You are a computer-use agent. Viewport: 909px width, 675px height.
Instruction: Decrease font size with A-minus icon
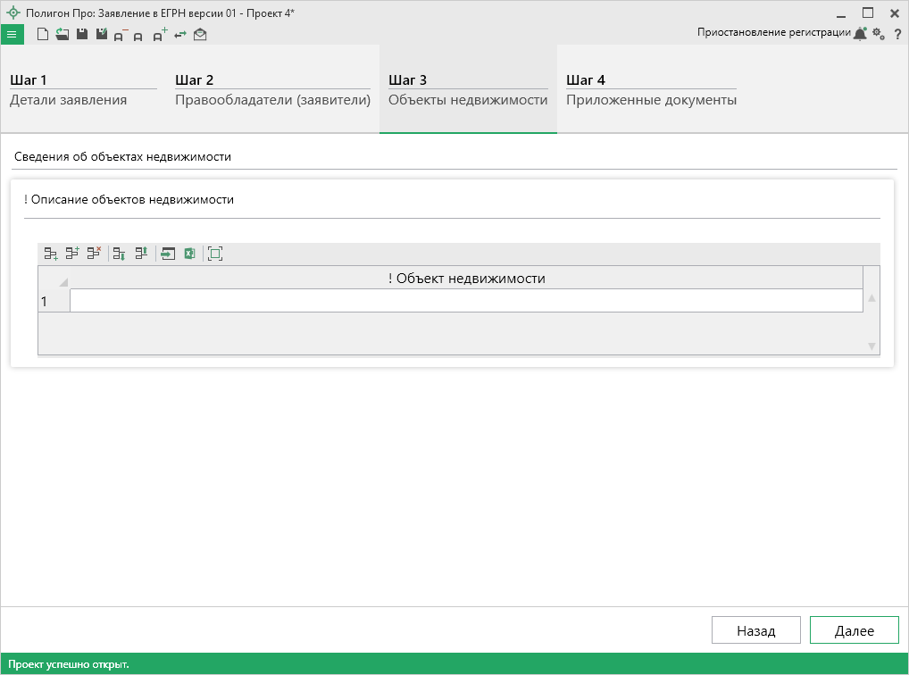click(x=121, y=35)
